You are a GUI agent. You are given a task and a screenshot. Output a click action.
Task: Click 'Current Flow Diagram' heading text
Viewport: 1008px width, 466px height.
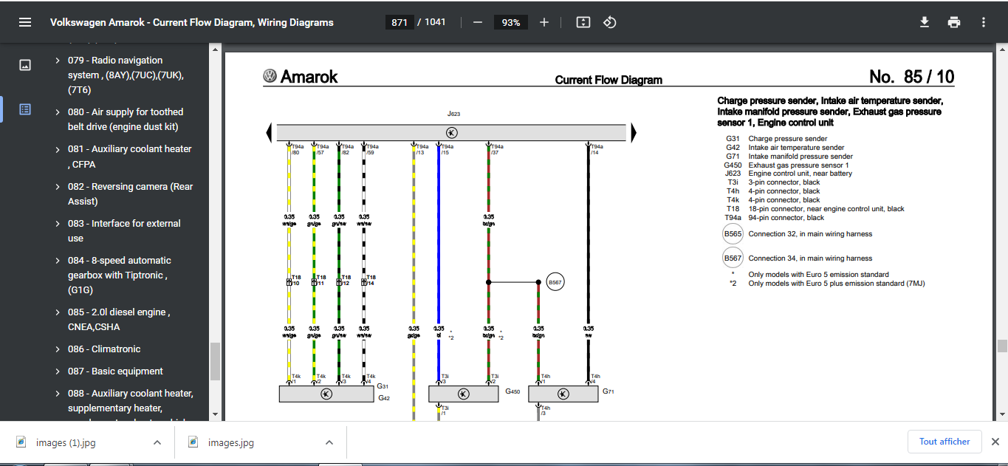608,80
